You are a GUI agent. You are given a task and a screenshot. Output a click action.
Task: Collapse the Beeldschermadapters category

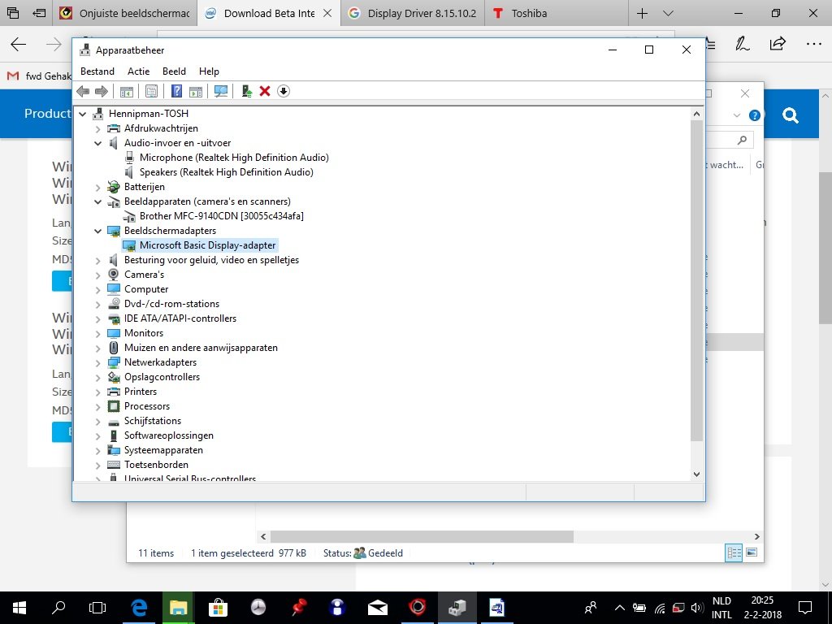pos(97,231)
